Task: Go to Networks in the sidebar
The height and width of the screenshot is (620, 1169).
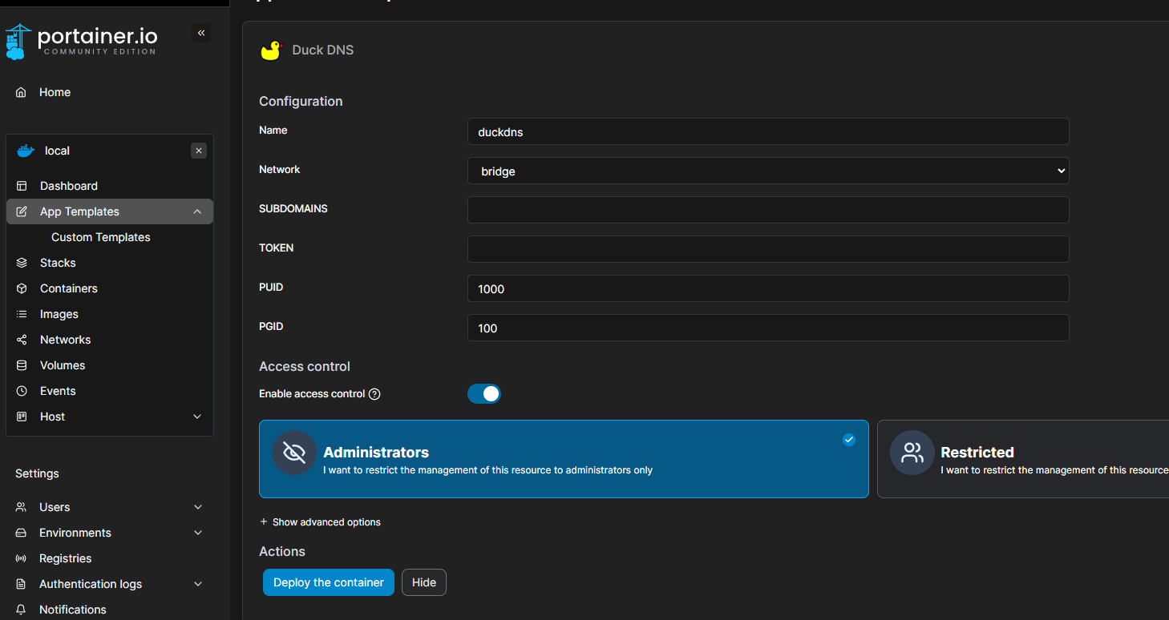Action: click(x=66, y=340)
